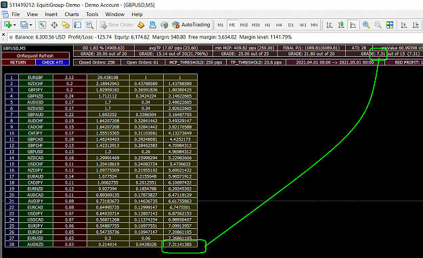Viewport: 423px width, 258px height.
Task: Click the 29.438108 value cell
Action: (108, 77)
